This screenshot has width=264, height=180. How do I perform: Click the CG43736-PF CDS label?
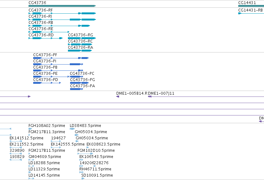(x=45, y=55)
